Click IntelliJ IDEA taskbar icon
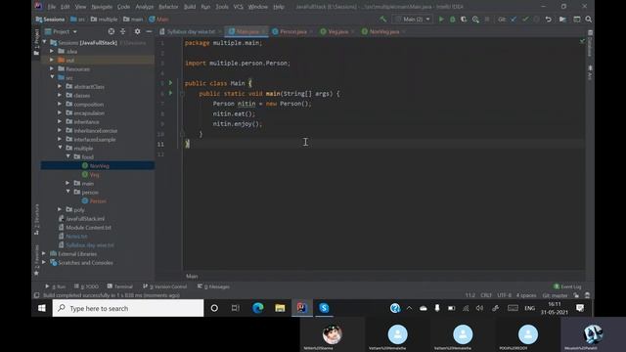Image resolution: width=626 pixels, height=352 pixels. point(302,308)
